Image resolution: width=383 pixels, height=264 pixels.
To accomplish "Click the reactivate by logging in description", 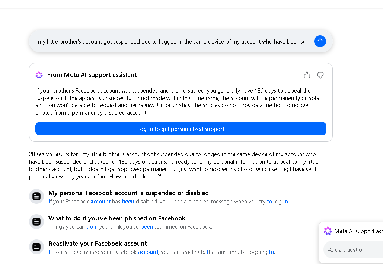I will tap(162, 252).
